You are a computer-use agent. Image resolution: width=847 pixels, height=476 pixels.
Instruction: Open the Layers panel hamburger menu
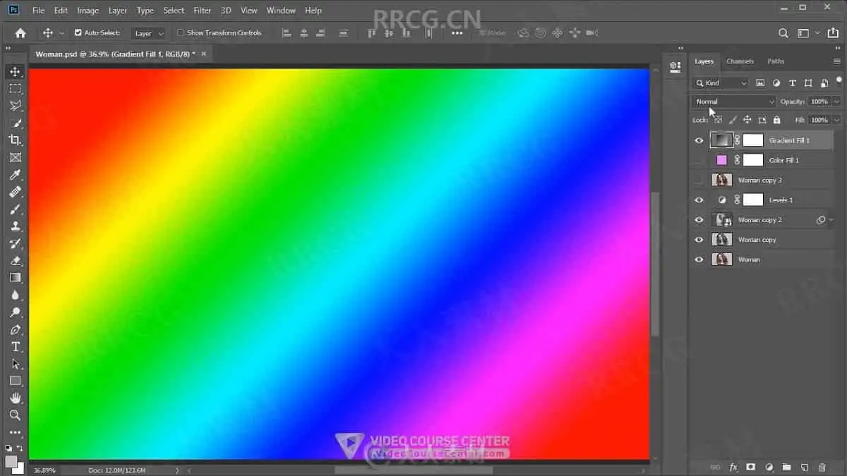click(x=836, y=61)
